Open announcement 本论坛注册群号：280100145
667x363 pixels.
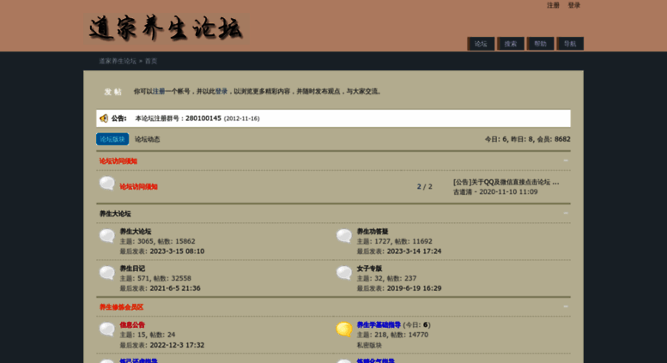coord(178,118)
